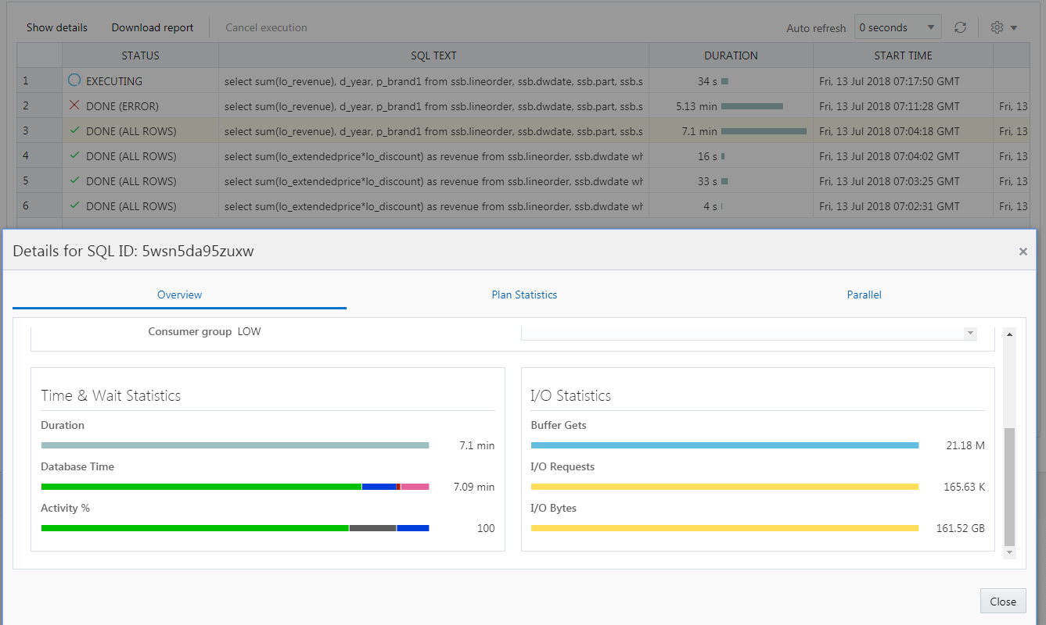Click the Database Time breakdown bar
This screenshot has width=1046, height=625.
(x=235, y=487)
